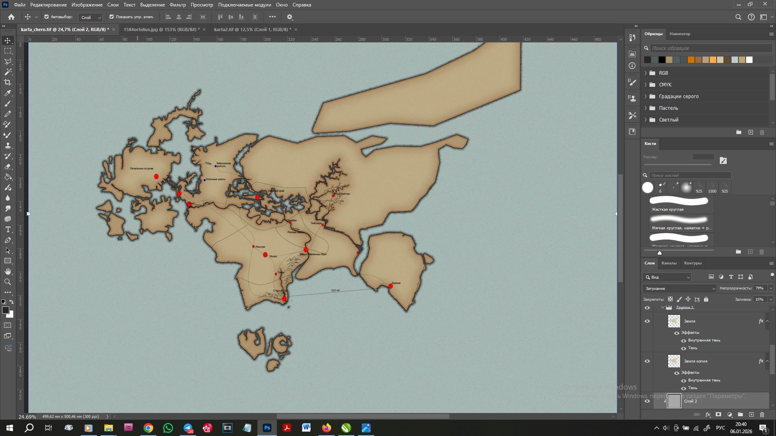Hide the Земля копия layer
Screen dimensions: 776x436
[x=647, y=361]
